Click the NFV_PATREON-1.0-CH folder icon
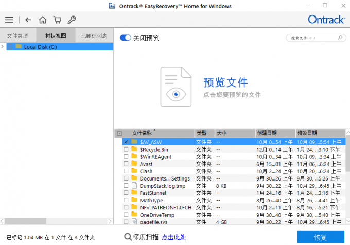Screen dimensions: 350x245 134,207
